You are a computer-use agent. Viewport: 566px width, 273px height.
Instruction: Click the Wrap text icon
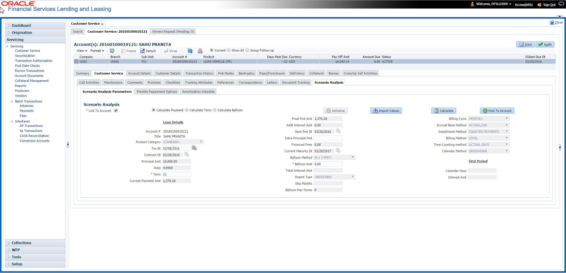pyautogui.click(x=166, y=51)
